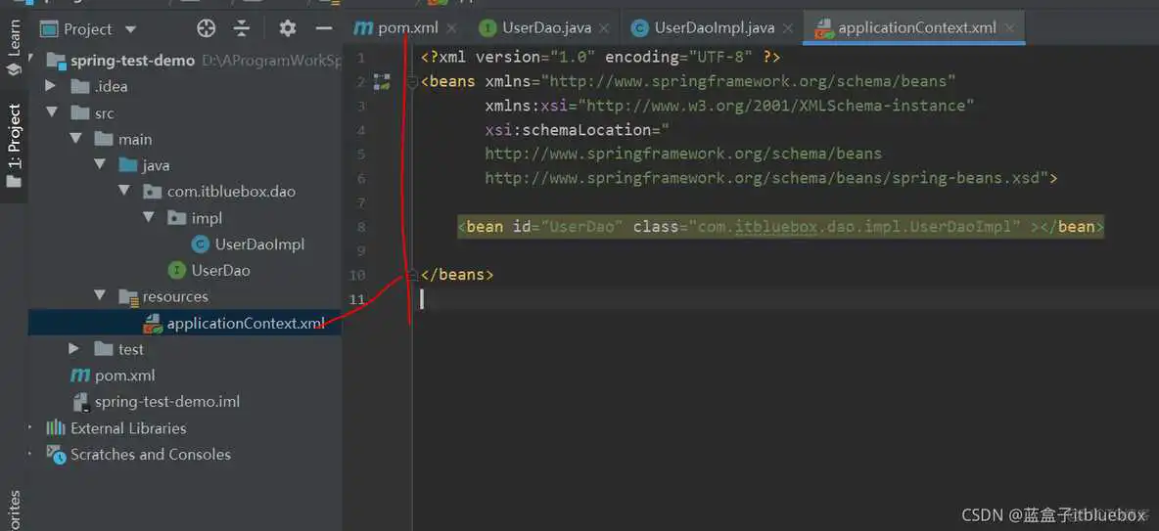Select Scratches and Consoles
The height and width of the screenshot is (531, 1159).
(x=150, y=454)
